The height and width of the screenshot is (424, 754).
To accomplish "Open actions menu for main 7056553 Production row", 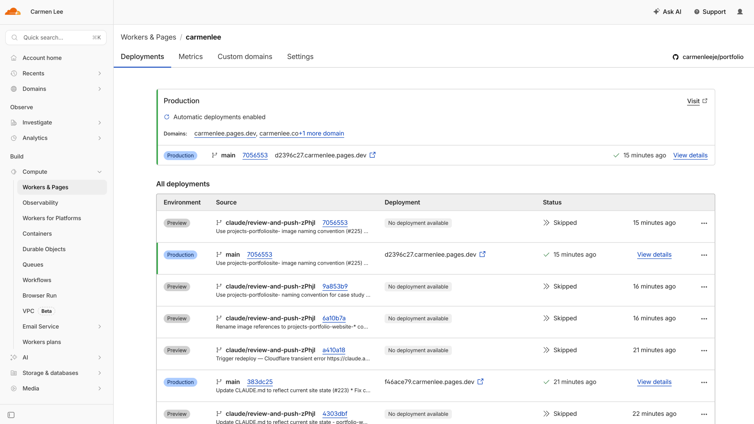I will [x=704, y=255].
